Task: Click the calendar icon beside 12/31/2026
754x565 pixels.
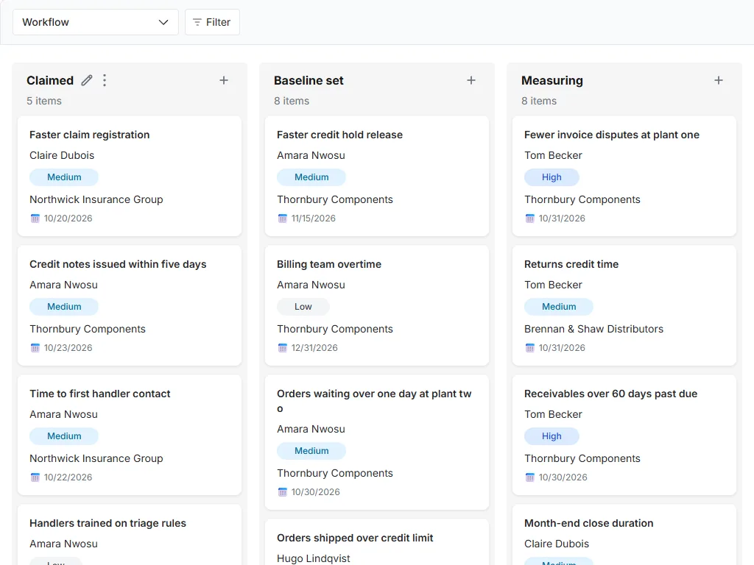Action: pos(282,348)
